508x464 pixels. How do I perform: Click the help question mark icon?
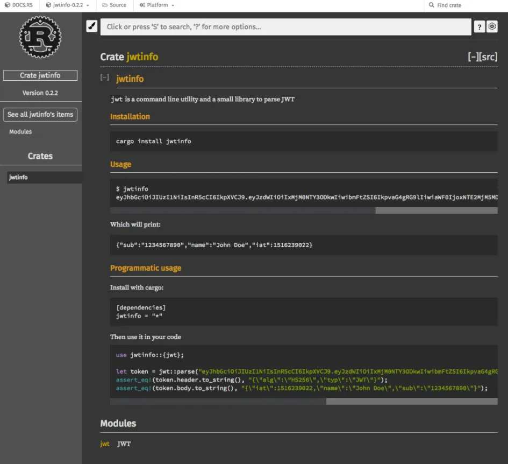480,26
